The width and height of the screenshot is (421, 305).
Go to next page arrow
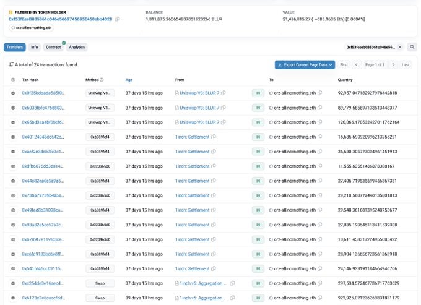click(393, 64)
